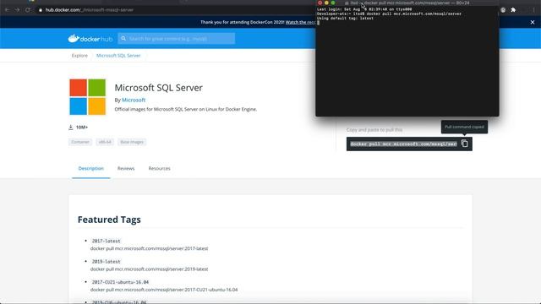Close the Terminal window with red button
This screenshot has height=304, width=541.
[x=320, y=3]
